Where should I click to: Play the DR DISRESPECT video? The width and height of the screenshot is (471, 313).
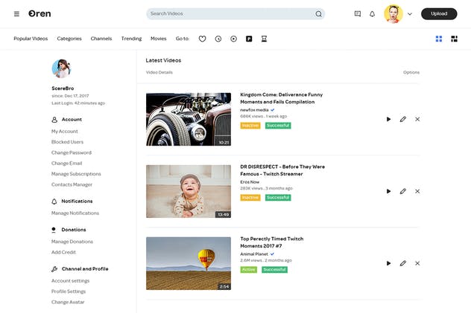click(388, 191)
